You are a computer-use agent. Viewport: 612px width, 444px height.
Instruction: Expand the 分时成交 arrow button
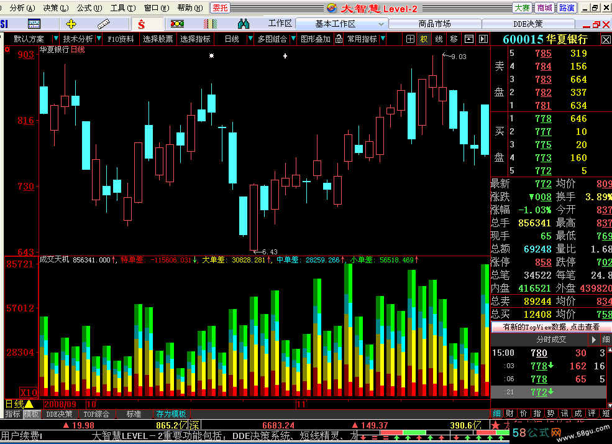click(593, 340)
